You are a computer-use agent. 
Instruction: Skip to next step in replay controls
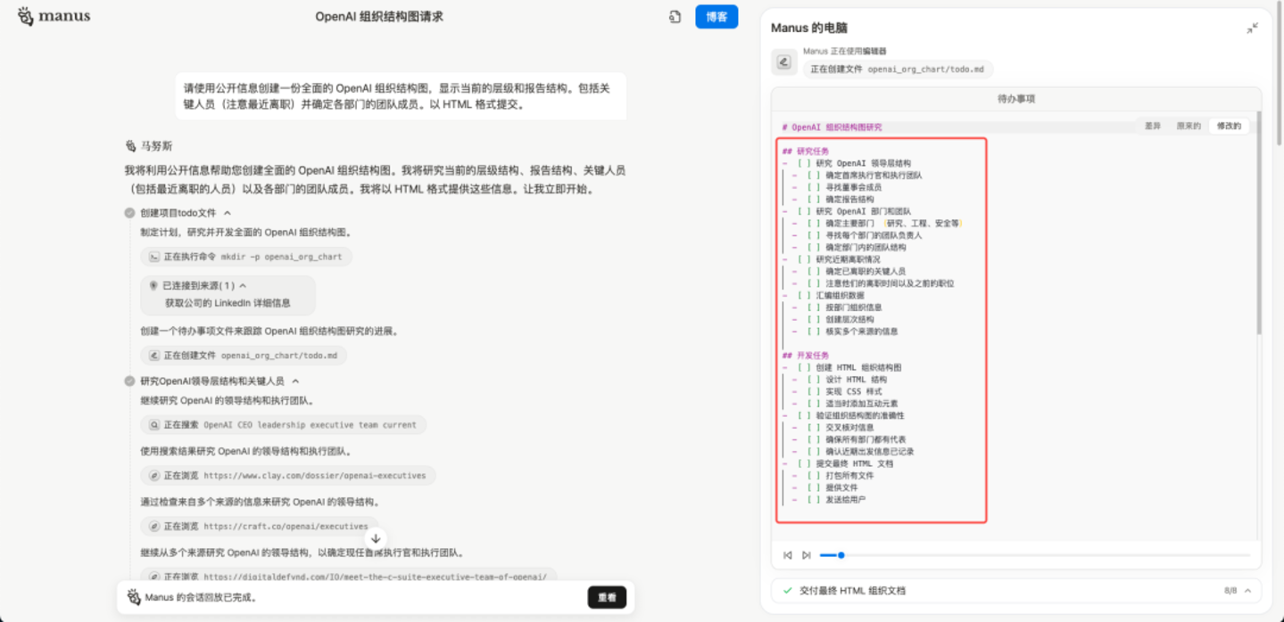click(806, 555)
